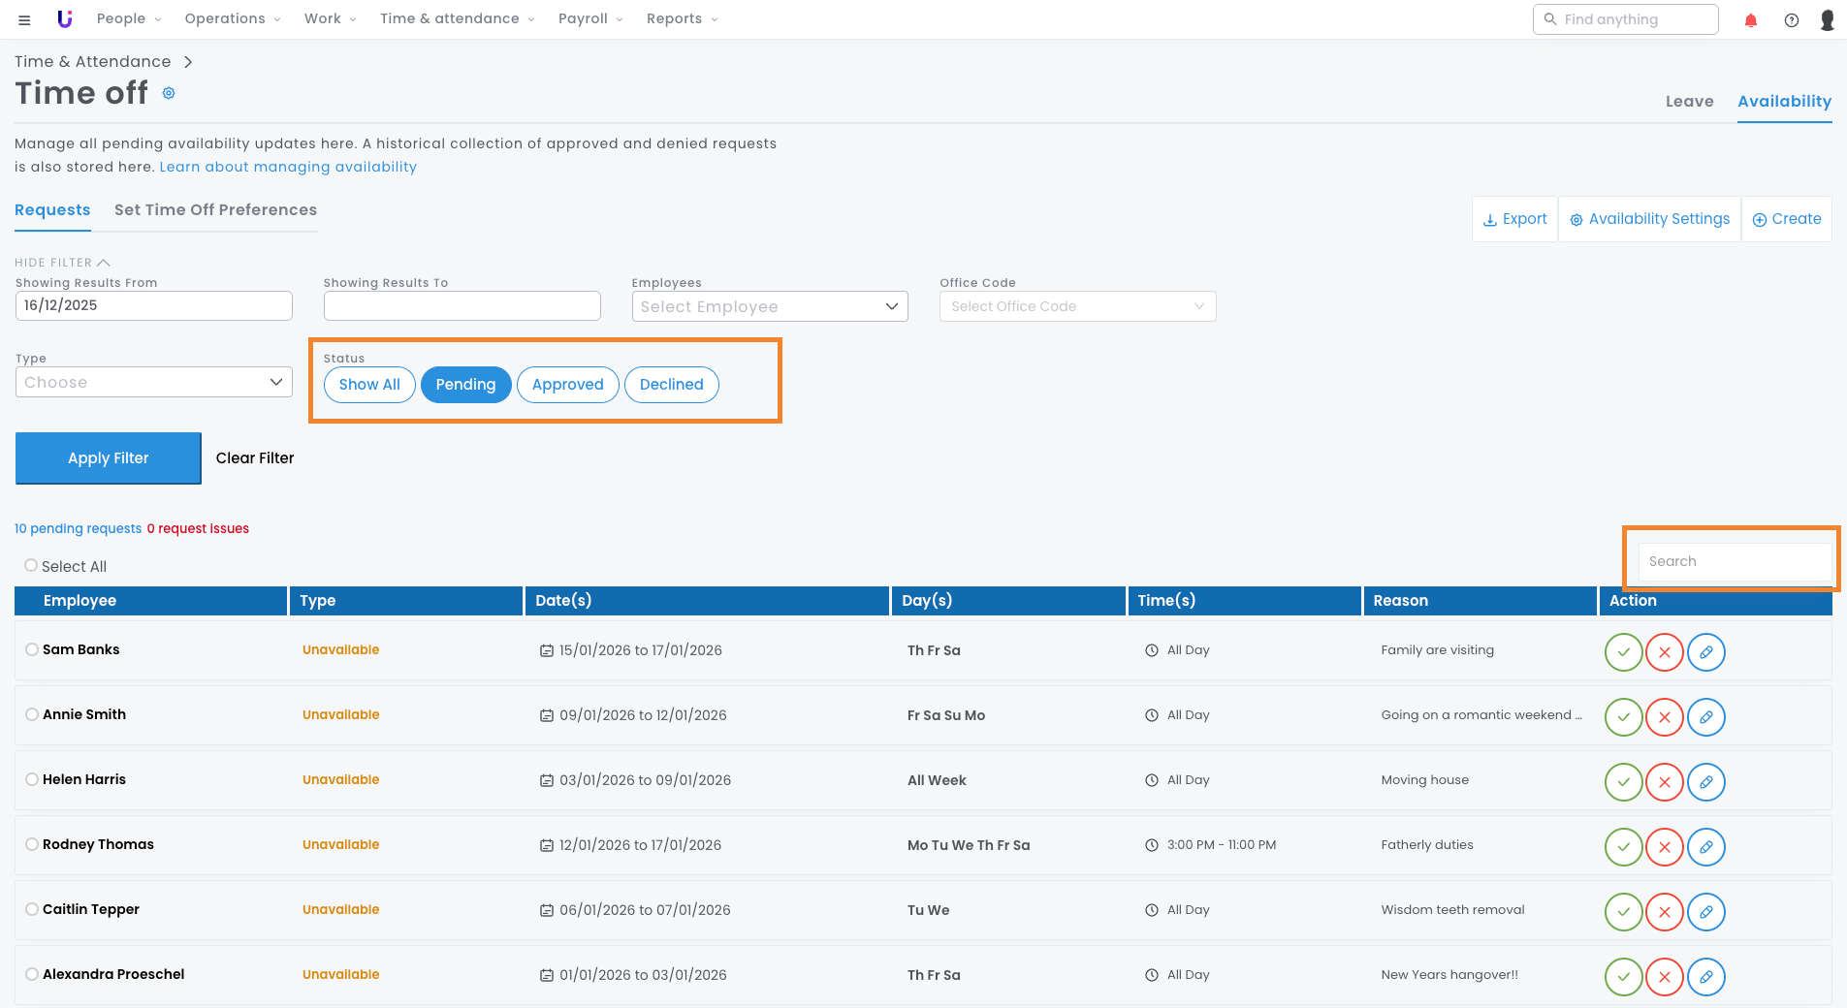Decline Annie Smith's request
The image size is (1847, 1008).
[x=1665, y=716]
